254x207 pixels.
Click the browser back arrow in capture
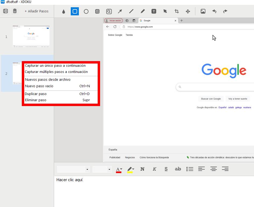pos(108,27)
